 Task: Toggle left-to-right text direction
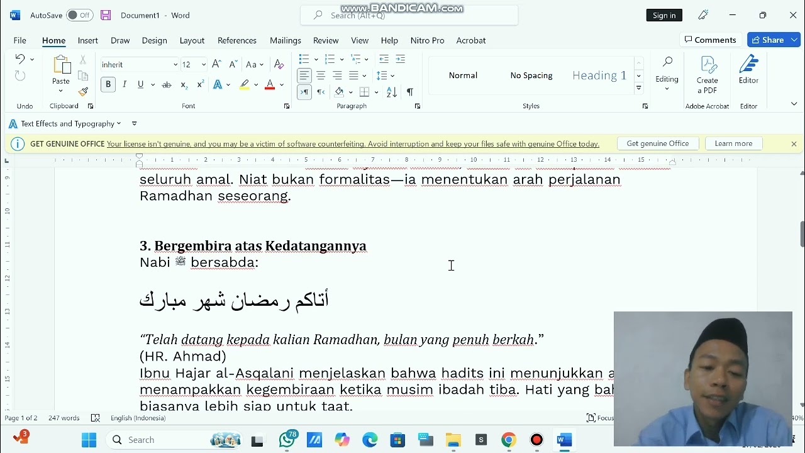click(304, 92)
